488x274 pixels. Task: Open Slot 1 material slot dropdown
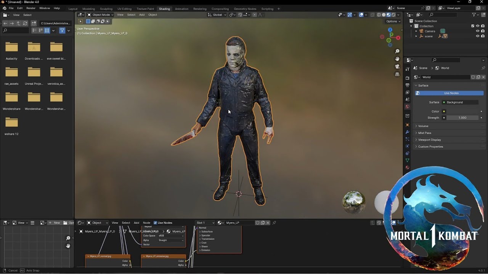[x=205, y=223]
